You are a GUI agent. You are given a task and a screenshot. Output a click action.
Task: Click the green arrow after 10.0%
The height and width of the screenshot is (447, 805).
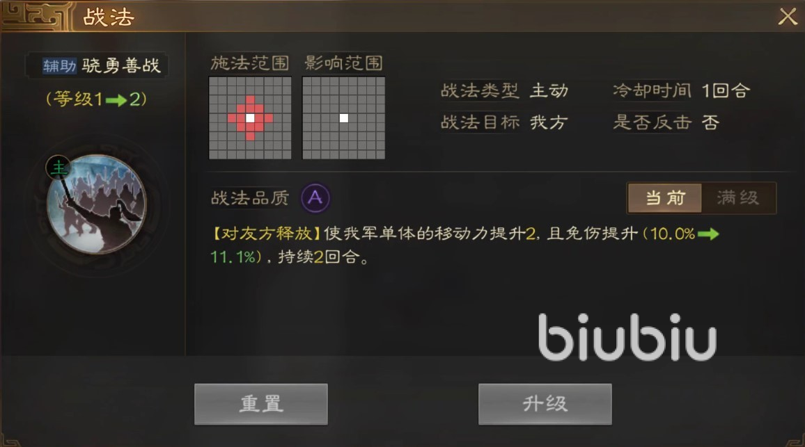(x=708, y=234)
